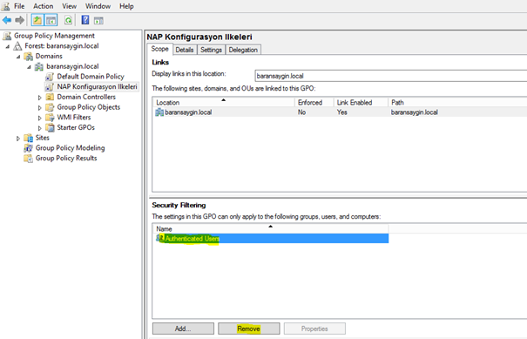Open the Display links location dropdown
The height and width of the screenshot is (339, 527).
[391, 76]
